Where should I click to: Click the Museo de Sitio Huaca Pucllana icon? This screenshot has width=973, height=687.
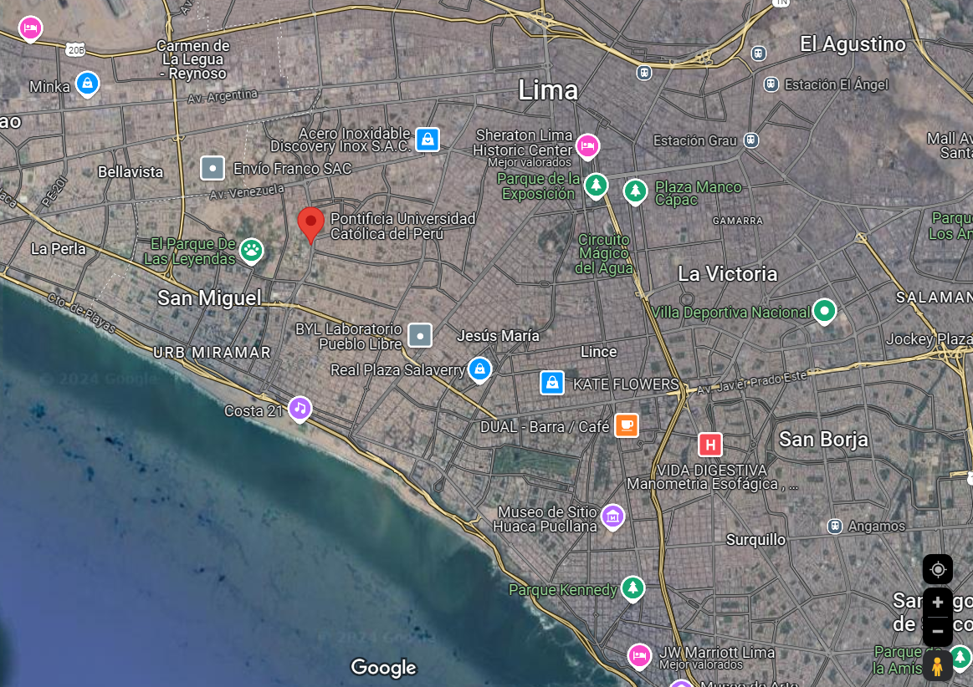(613, 517)
